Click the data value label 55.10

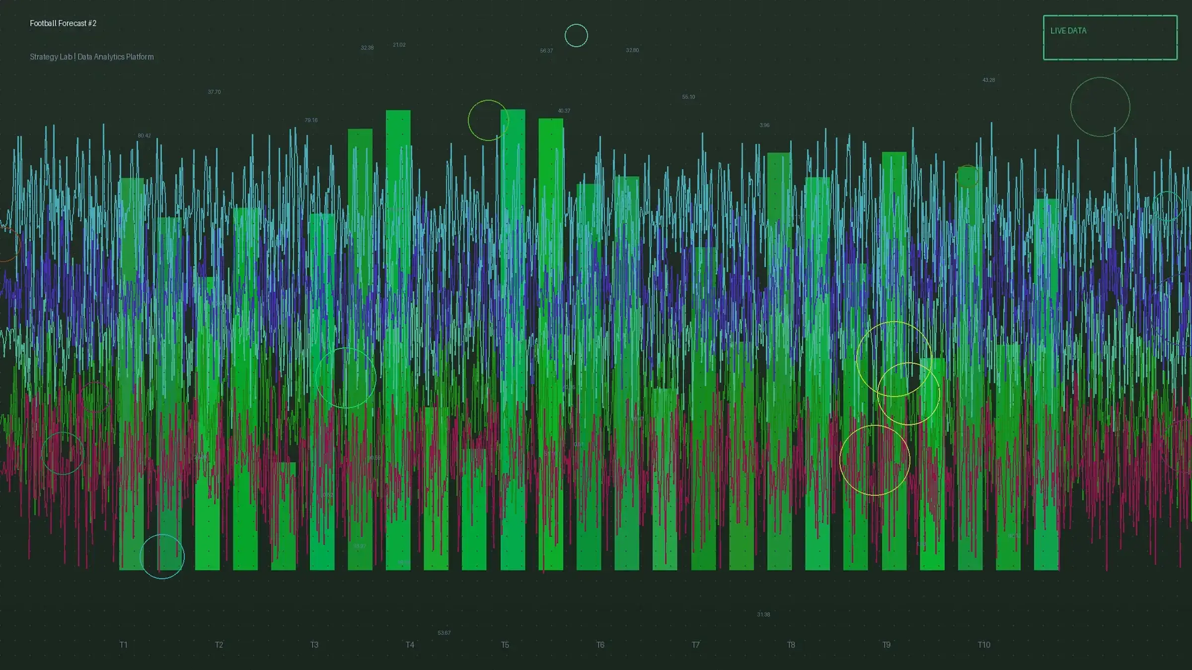coord(688,97)
